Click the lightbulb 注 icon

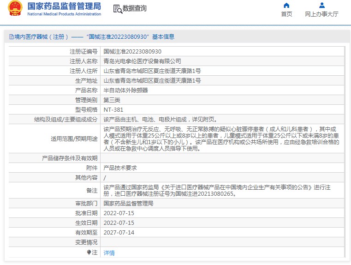pyautogui.click(x=89, y=253)
